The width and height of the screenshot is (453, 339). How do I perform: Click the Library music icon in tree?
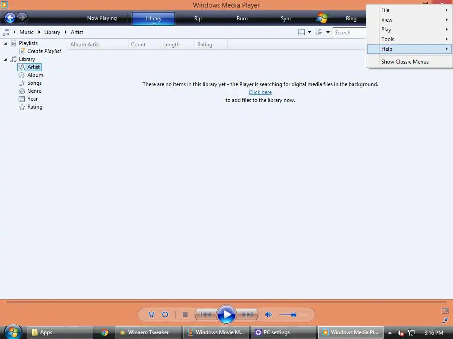(x=14, y=60)
